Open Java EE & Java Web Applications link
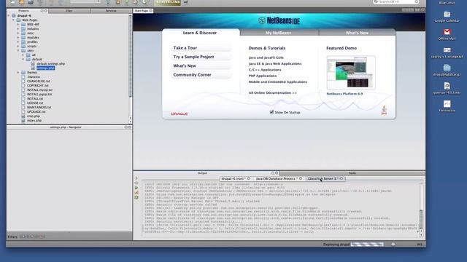 coord(275,63)
